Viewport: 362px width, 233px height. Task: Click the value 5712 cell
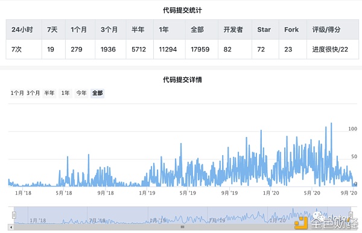click(x=140, y=49)
